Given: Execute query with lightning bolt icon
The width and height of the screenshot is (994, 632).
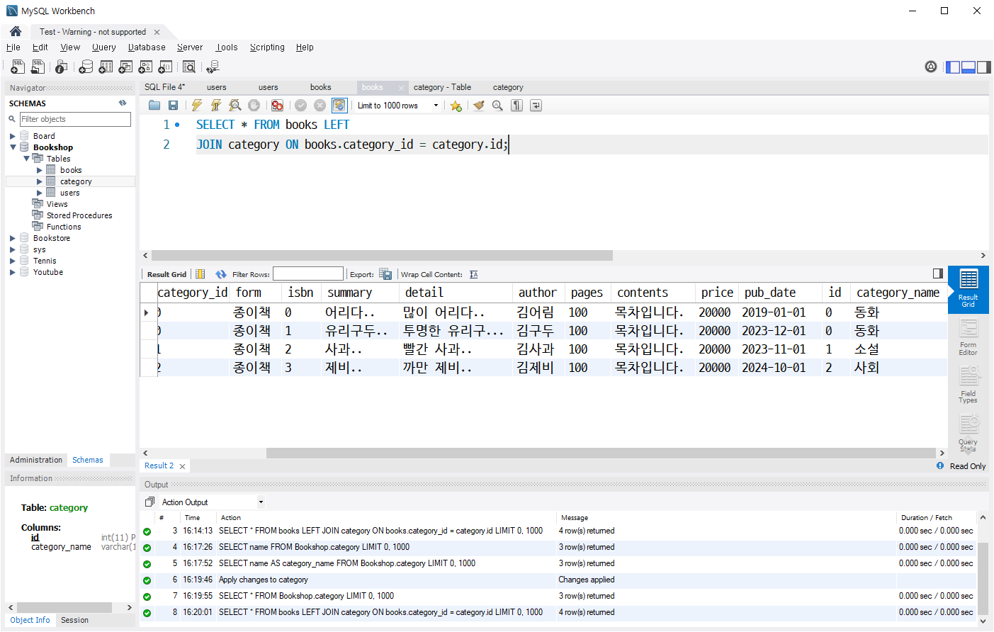Looking at the screenshot, I should click(197, 106).
